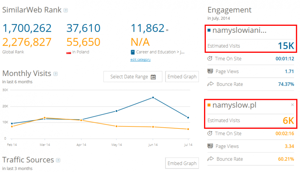300x172 pixels.
Task: Click the global rank number 1,700,262
Action: tap(27, 28)
